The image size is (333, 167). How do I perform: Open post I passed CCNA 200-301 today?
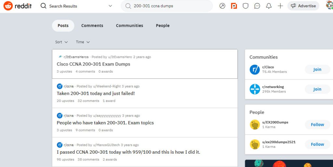point(128,152)
